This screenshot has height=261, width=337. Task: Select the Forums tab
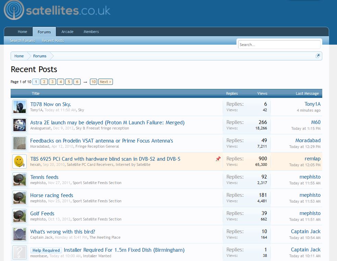coord(44,32)
